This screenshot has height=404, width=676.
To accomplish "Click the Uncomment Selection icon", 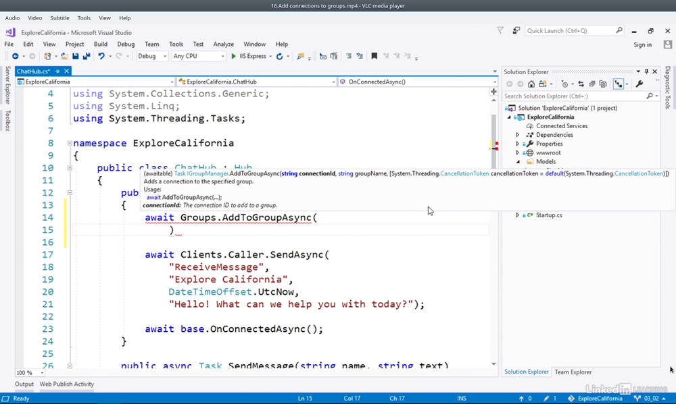I will 360,57.
